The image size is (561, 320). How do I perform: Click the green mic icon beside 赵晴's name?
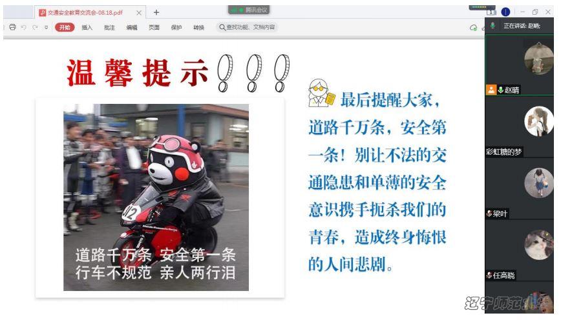pos(500,90)
